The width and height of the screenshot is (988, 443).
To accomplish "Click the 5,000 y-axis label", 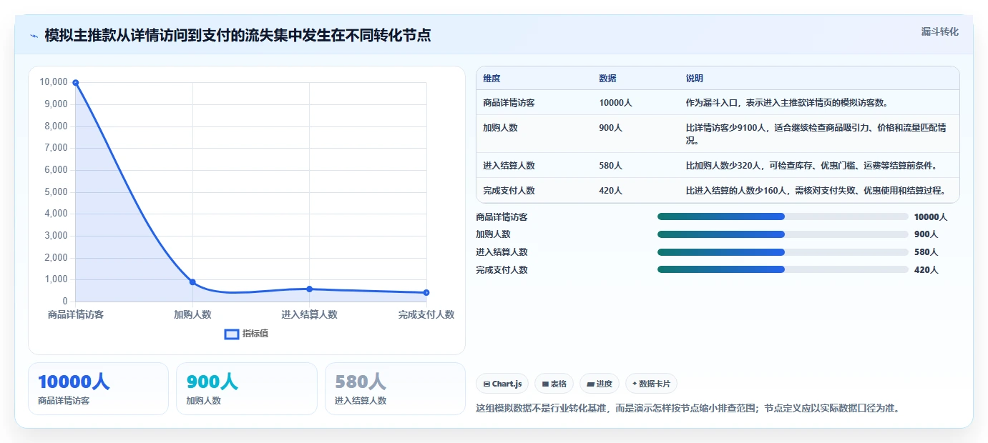I will pos(56,192).
